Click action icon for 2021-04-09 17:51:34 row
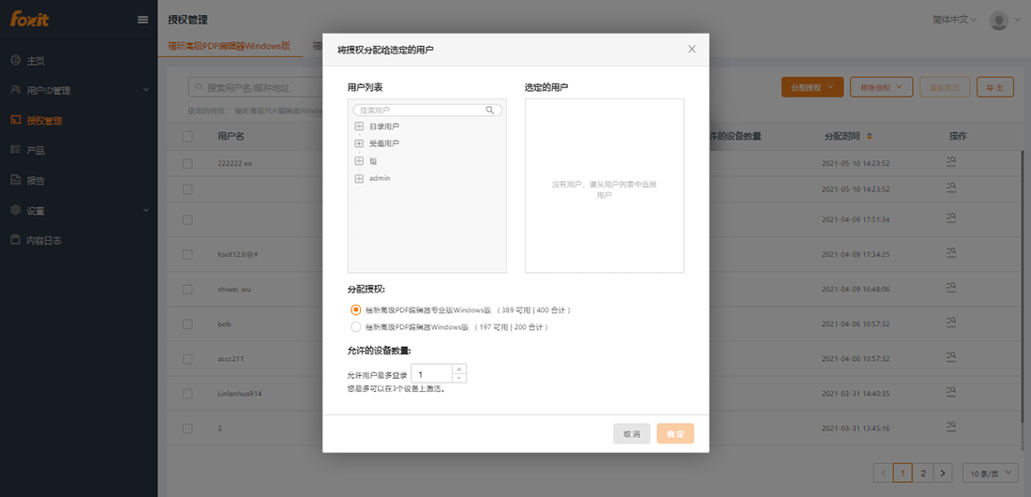This screenshot has width=1031, height=497. pos(950,217)
